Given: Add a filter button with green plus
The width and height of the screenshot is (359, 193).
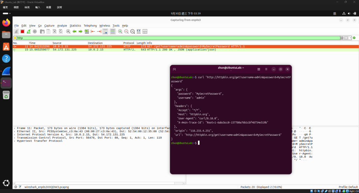Looking at the screenshot, I should 354,38.
